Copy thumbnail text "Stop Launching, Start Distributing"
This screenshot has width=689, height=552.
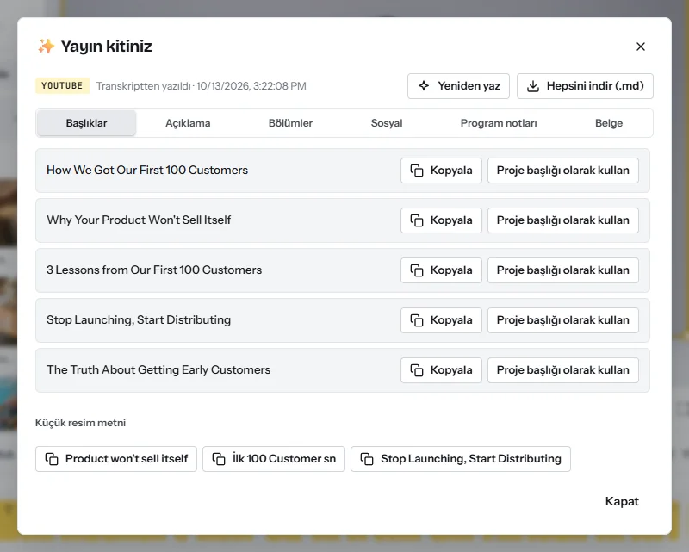click(x=461, y=459)
